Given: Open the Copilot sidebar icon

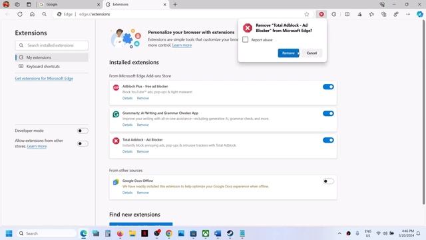Looking at the screenshot, I should click(420, 14).
